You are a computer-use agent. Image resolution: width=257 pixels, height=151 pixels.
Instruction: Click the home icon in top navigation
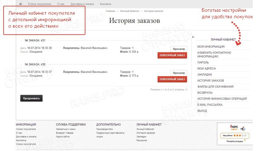tap(21, 4)
